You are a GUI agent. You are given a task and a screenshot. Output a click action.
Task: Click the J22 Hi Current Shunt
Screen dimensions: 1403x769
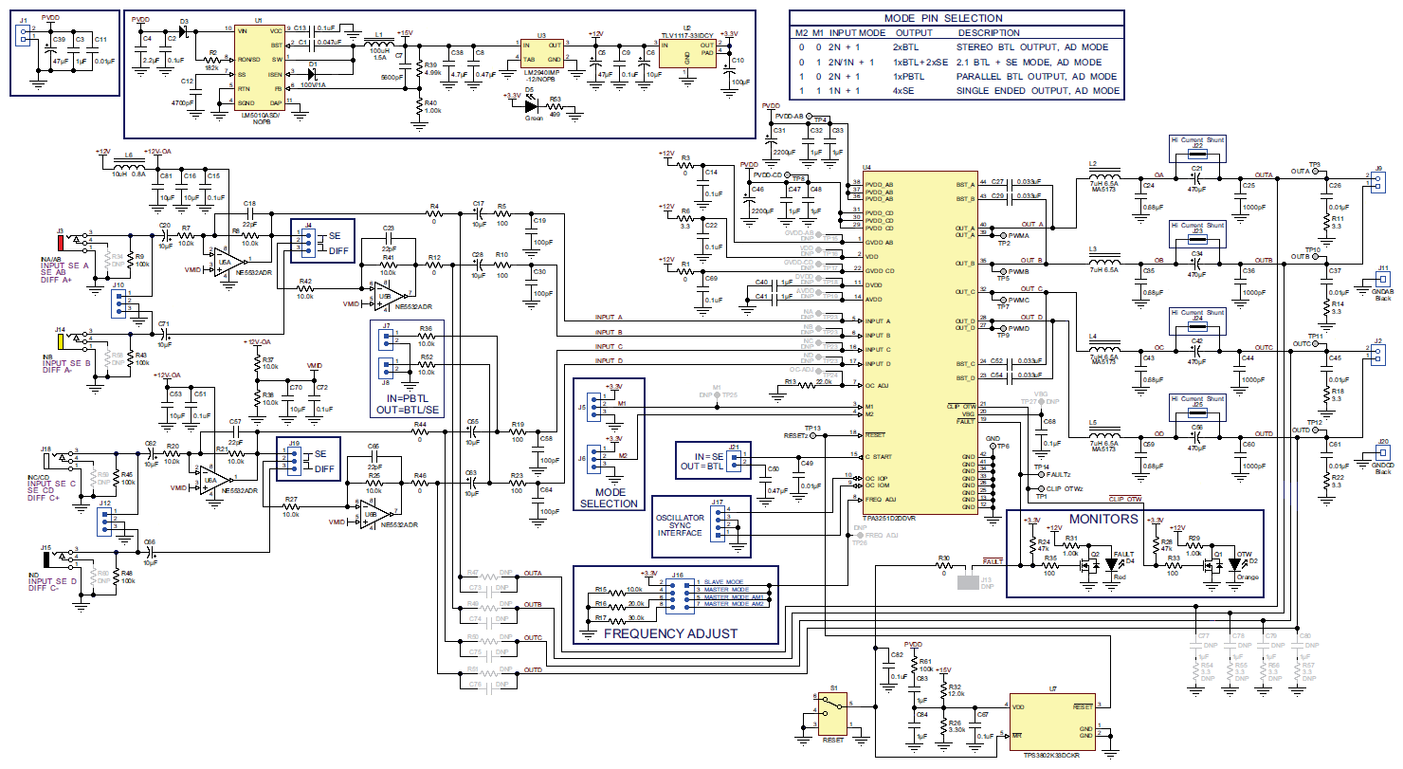click(1197, 155)
